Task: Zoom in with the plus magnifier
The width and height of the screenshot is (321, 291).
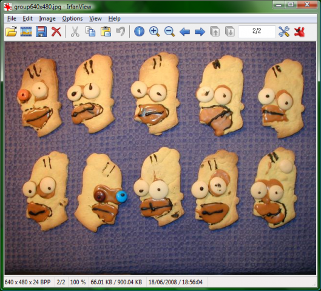Action: 154,32
